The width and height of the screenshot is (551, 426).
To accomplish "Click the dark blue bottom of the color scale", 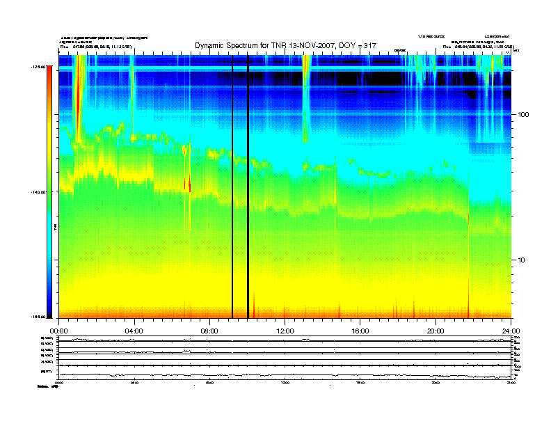I will (x=49, y=309).
